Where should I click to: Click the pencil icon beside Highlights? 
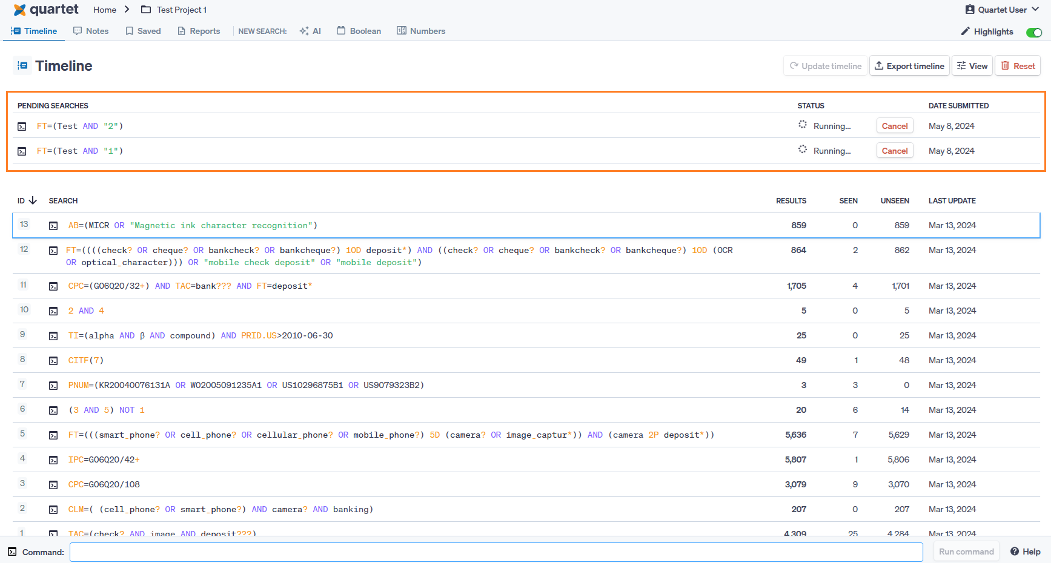[x=966, y=31]
